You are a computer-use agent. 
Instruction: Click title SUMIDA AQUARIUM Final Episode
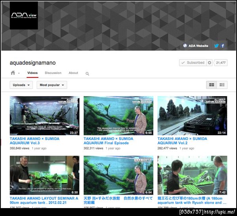point(108,141)
